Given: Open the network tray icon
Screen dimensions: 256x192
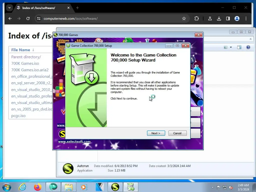Looking at the screenshot, I should click(225, 187).
